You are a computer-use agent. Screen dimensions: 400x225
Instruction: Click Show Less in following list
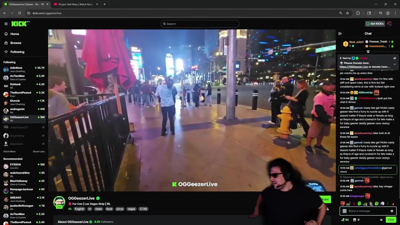coord(39,152)
